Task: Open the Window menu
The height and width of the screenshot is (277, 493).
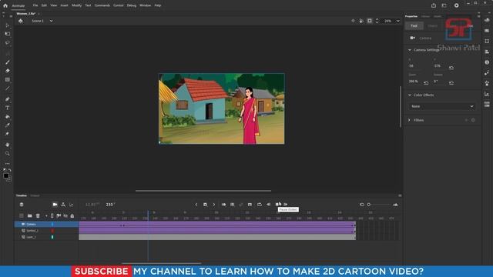Action: [x=145, y=5]
